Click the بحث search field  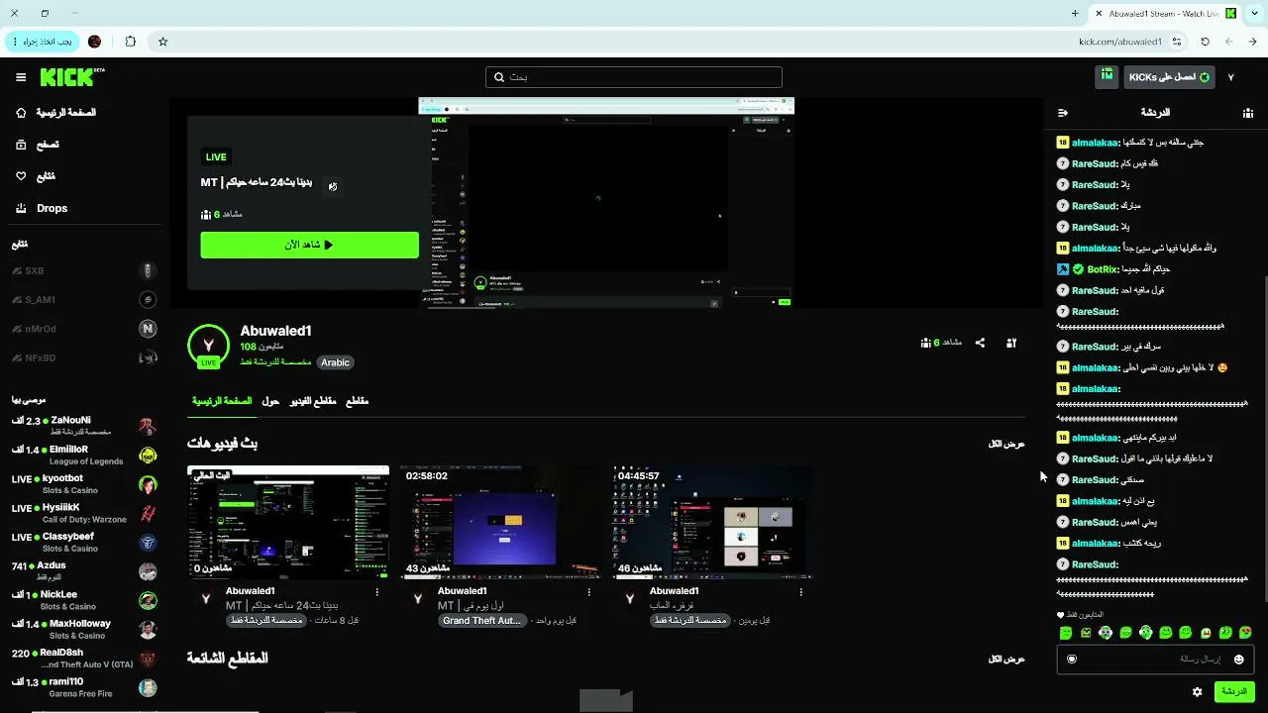(634, 77)
